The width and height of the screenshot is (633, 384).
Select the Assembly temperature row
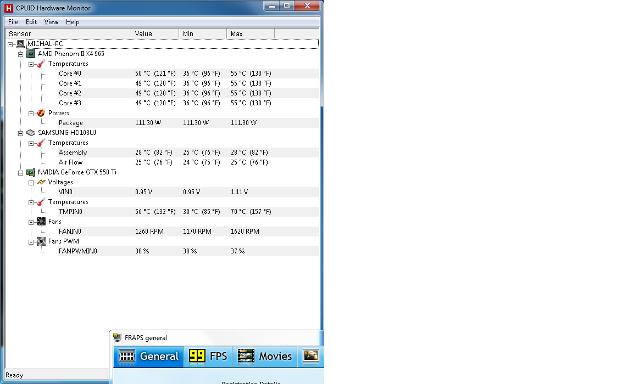[188, 153]
